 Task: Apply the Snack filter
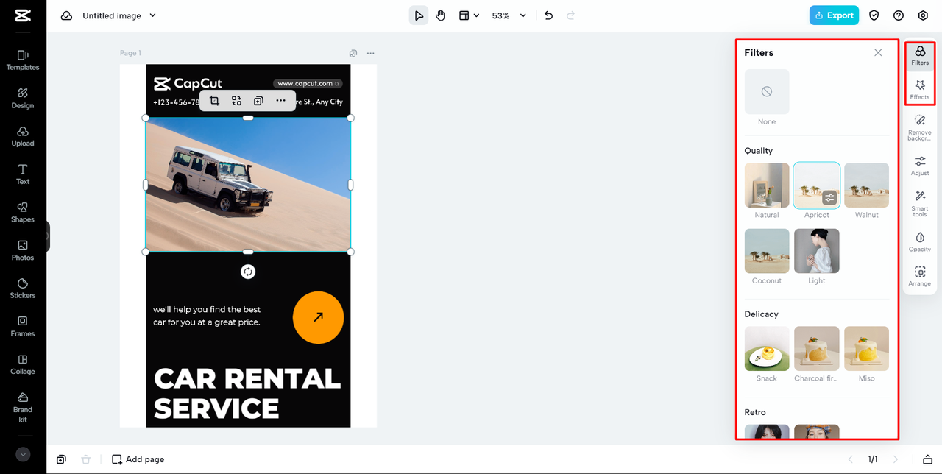767,348
